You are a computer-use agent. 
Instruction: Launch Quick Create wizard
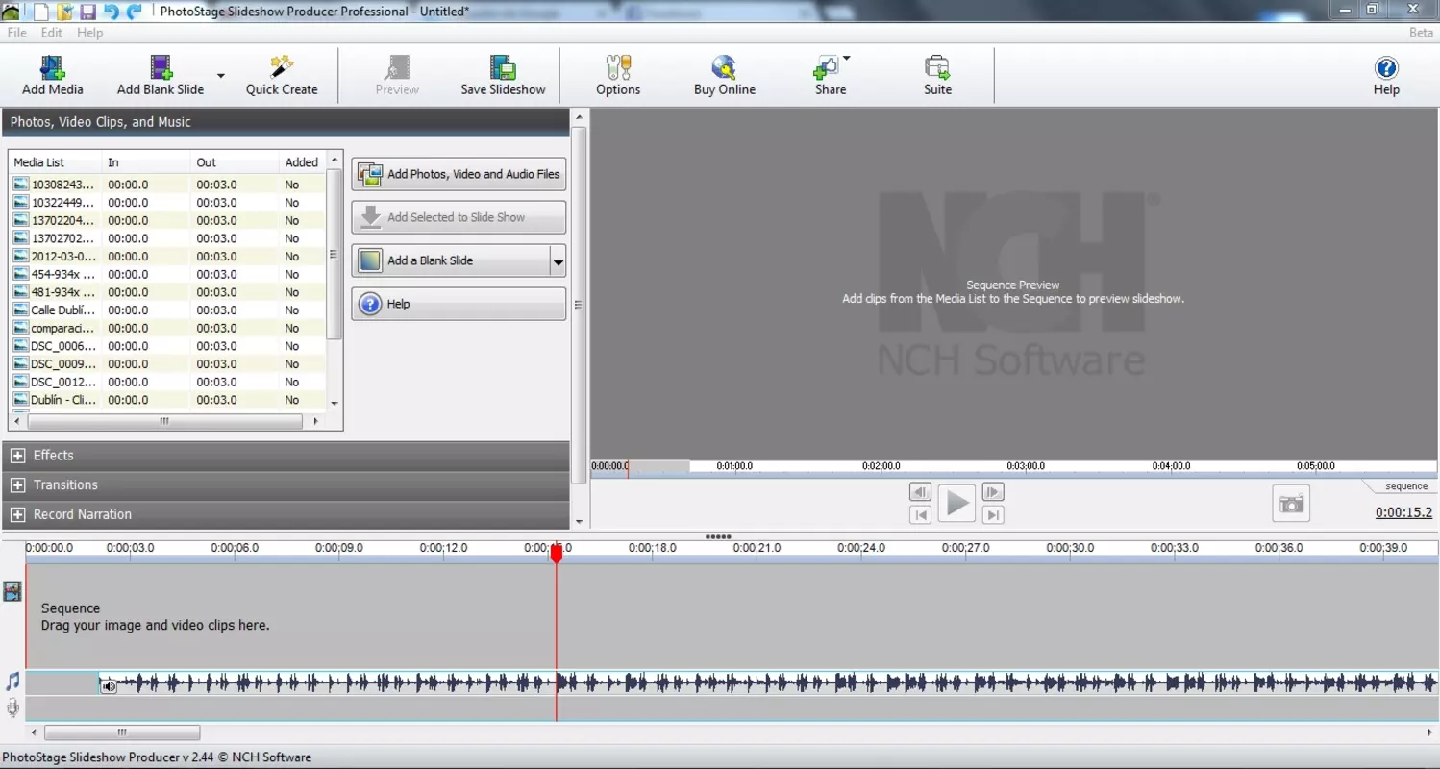[x=282, y=76]
